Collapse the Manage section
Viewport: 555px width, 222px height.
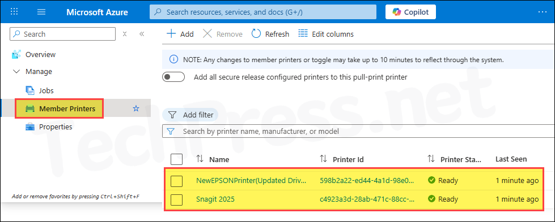(16, 71)
